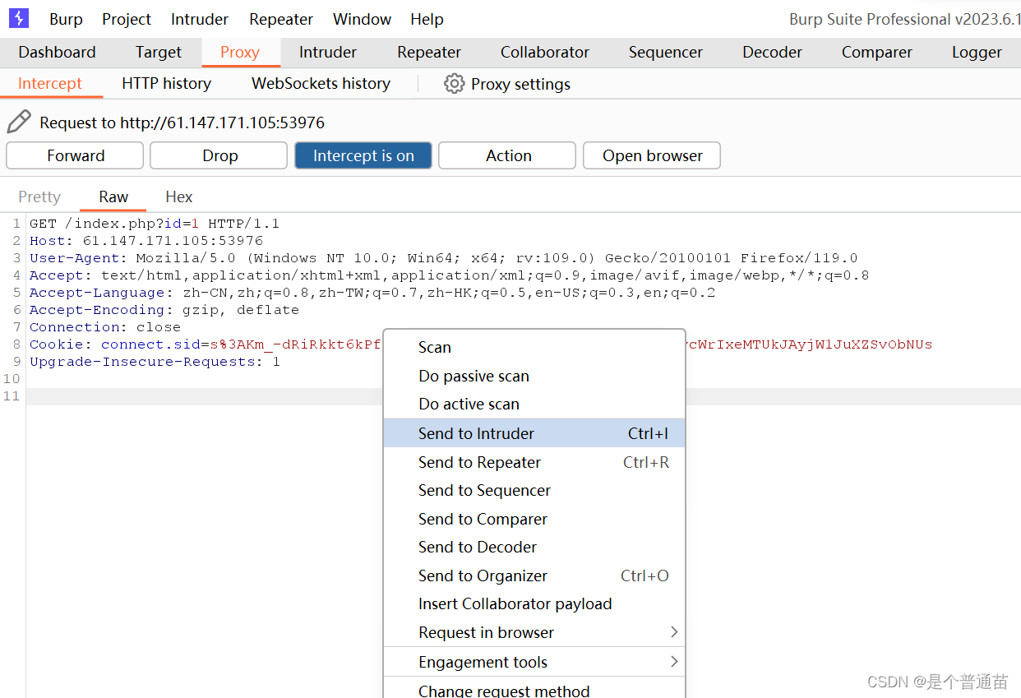The image size is (1021, 698).
Task: Click the Upgrade-Insecure-Requests header line
Action: coord(155,362)
